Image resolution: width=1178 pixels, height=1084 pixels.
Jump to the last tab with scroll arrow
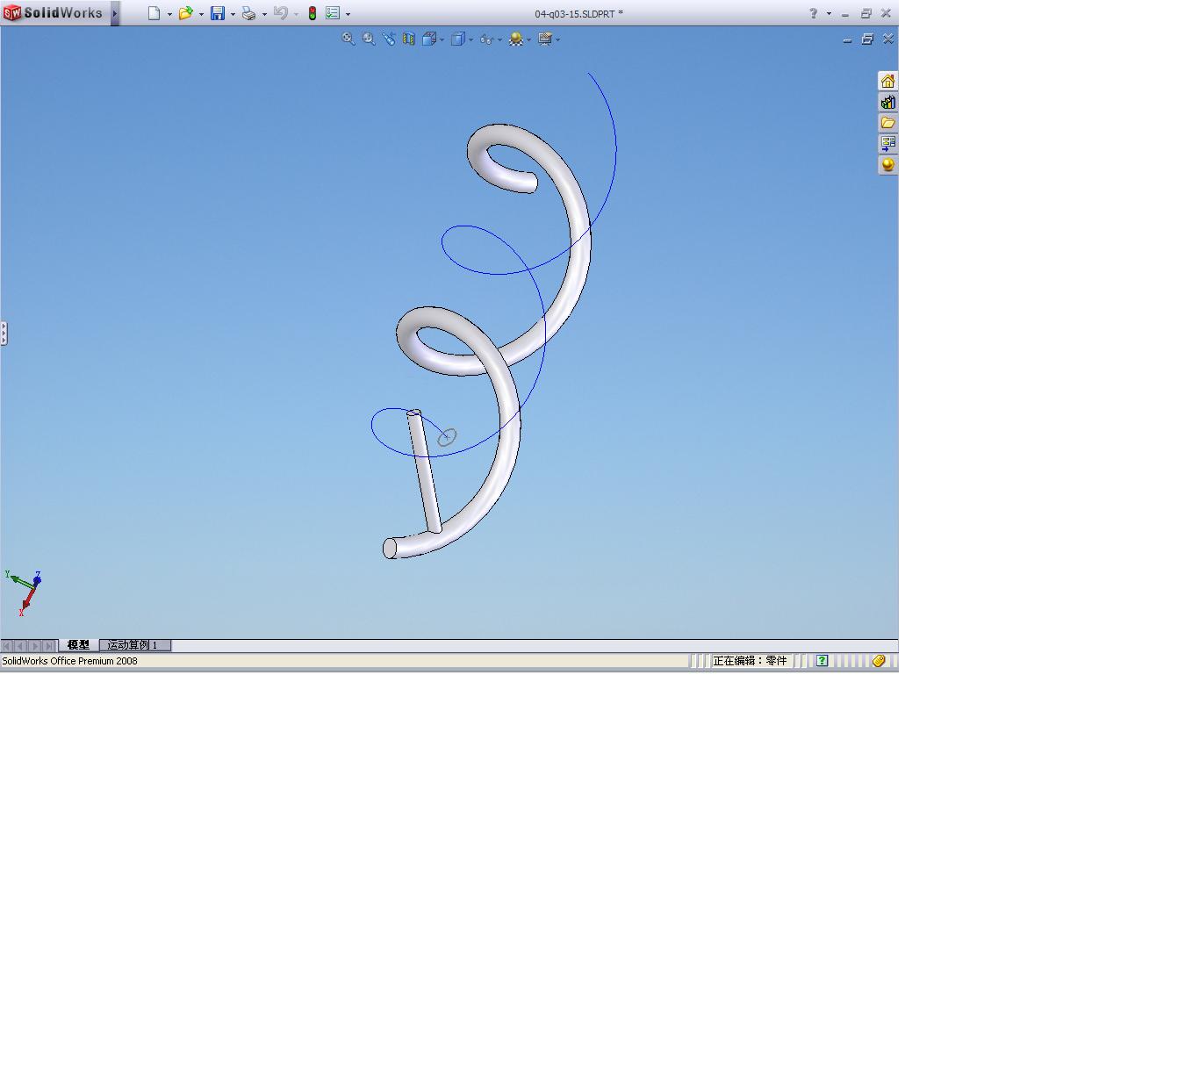coord(50,646)
